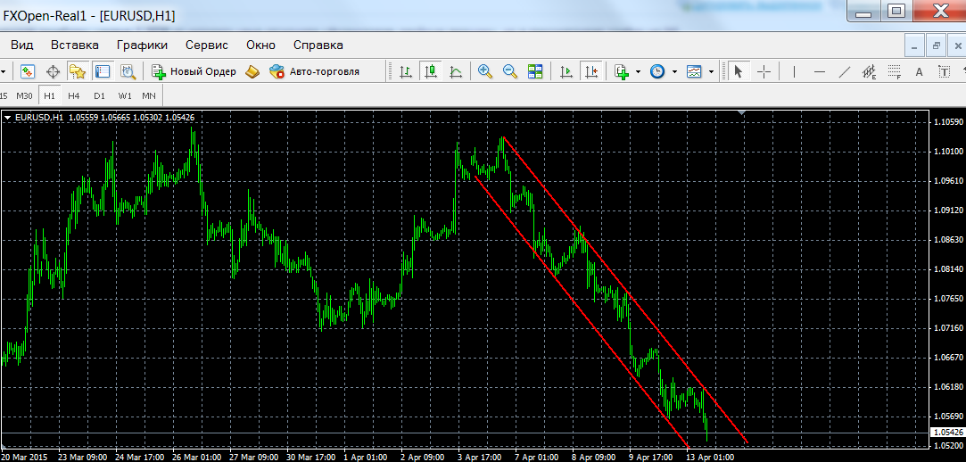Open the MetaEditor yellow book icon
The image size is (966, 462).
tap(252, 71)
